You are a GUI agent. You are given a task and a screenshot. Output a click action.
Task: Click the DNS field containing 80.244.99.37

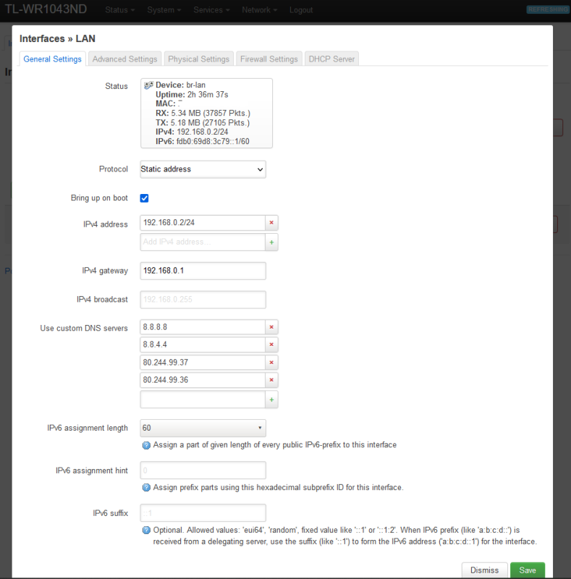(203, 363)
